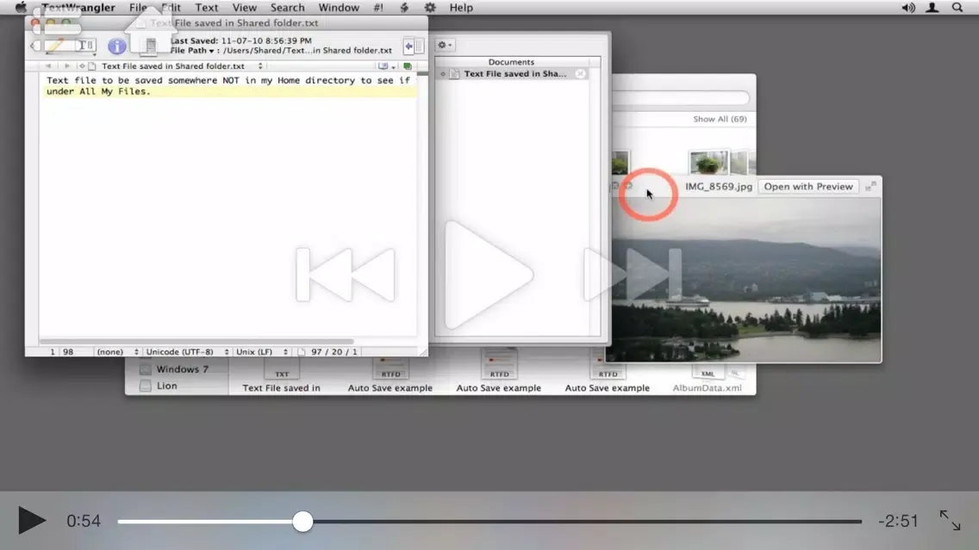Open the Window menu

click(339, 8)
